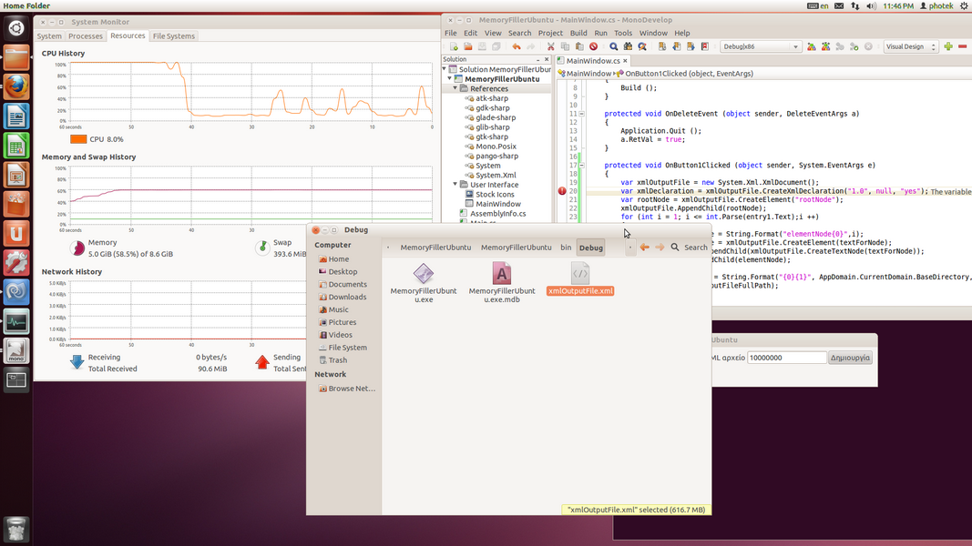Click the Search button in file manager
The image size is (972, 546).
pos(689,248)
